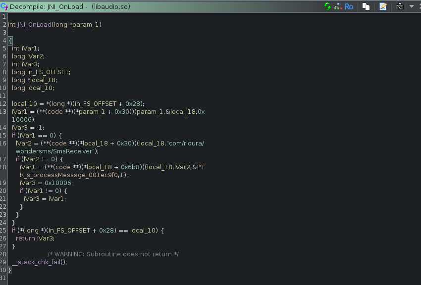
Task: Click line number 31 in the gutter
Action: pos(3,278)
